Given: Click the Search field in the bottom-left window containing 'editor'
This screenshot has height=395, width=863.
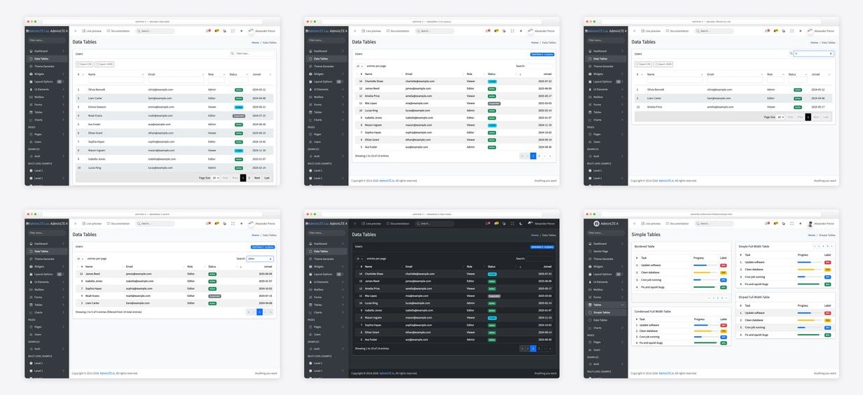Looking at the screenshot, I should (x=259, y=258).
